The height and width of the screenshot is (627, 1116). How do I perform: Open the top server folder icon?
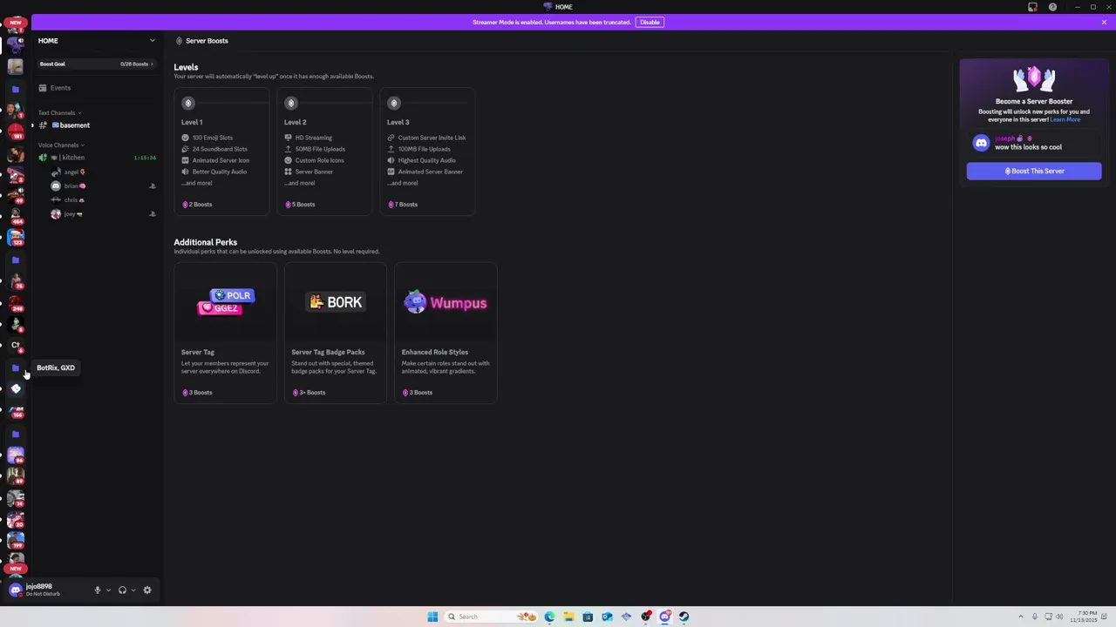[x=16, y=88]
